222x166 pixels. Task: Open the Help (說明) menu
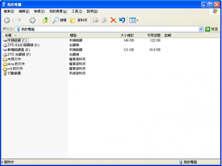pyautogui.click(x=92, y=11)
